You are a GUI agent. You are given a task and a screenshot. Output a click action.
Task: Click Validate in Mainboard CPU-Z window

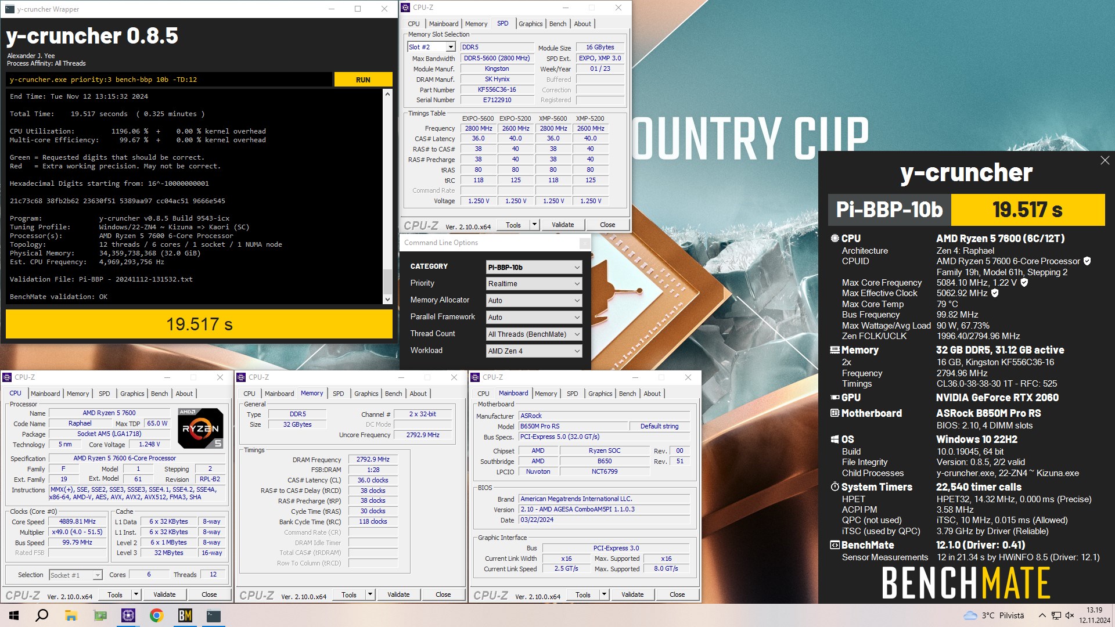point(632,594)
